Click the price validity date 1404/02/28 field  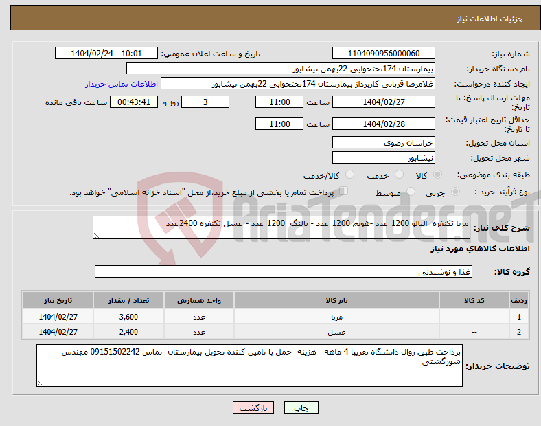[383, 124]
